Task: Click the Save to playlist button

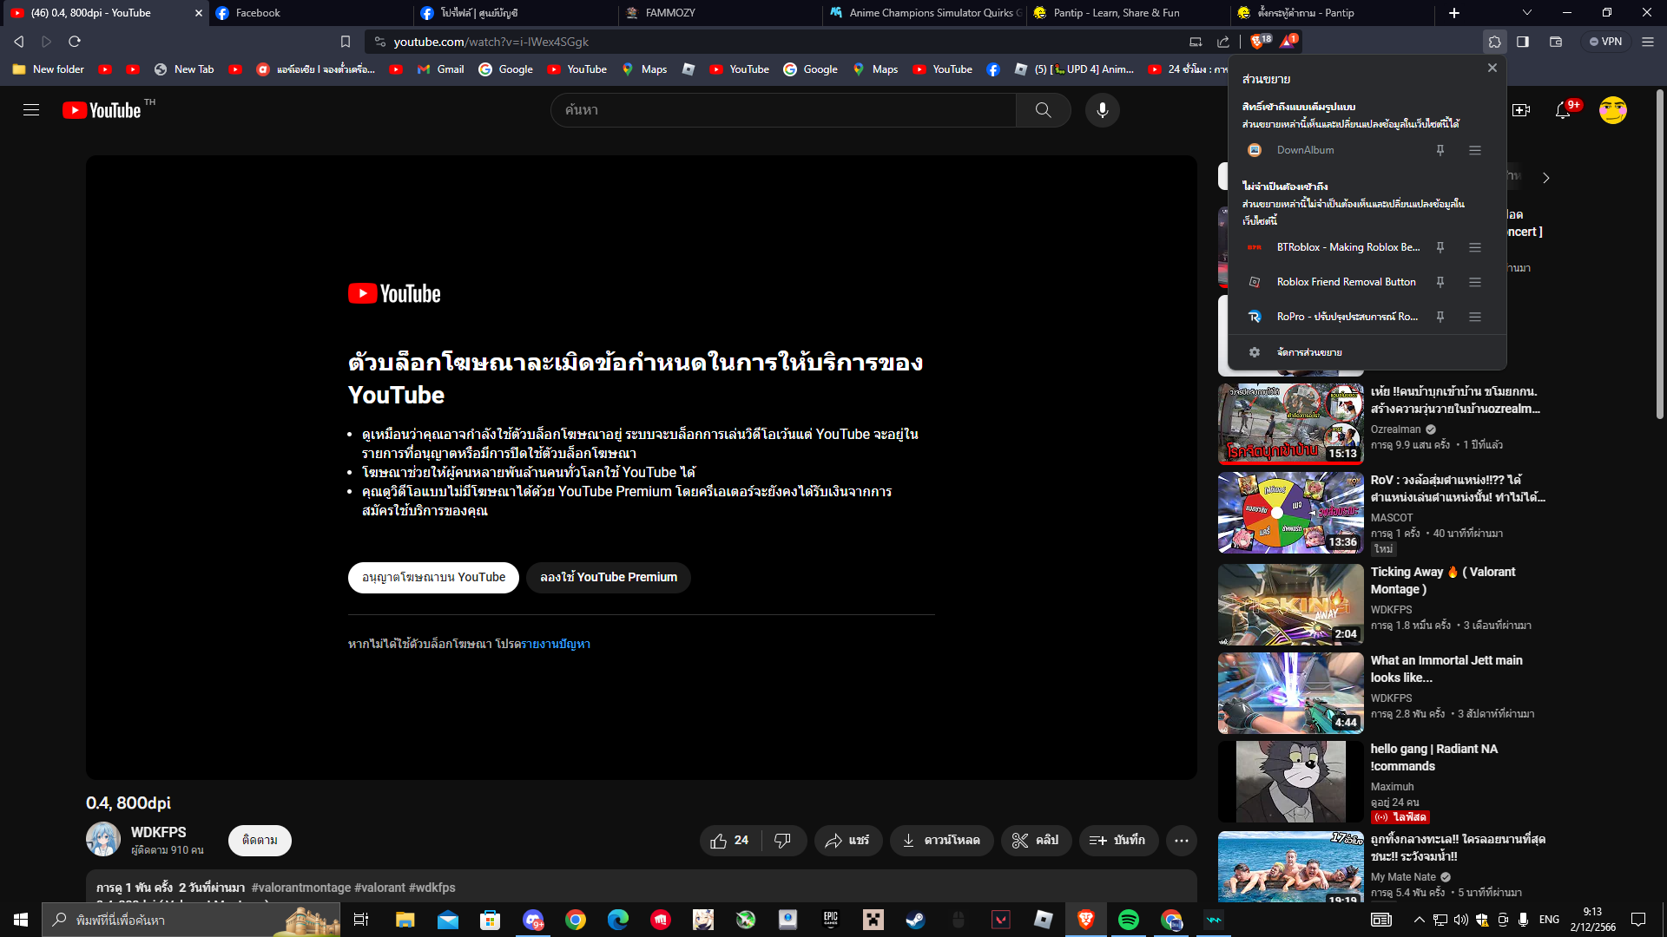Action: tap(1118, 841)
